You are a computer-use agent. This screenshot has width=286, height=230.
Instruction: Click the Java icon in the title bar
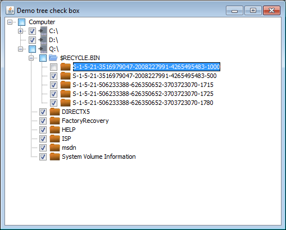click(x=10, y=10)
